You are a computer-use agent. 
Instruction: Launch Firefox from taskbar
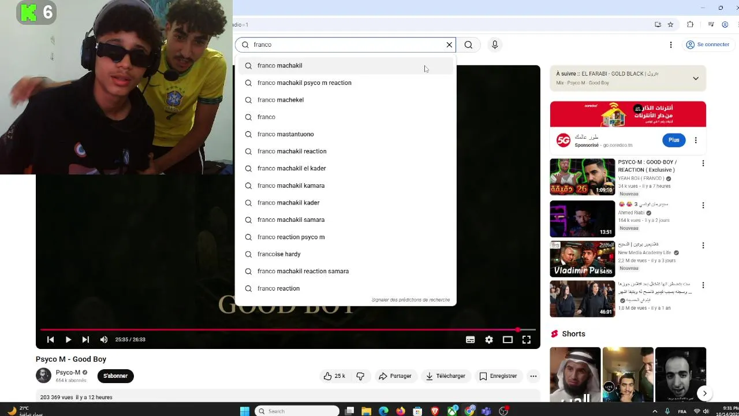tap(401, 411)
